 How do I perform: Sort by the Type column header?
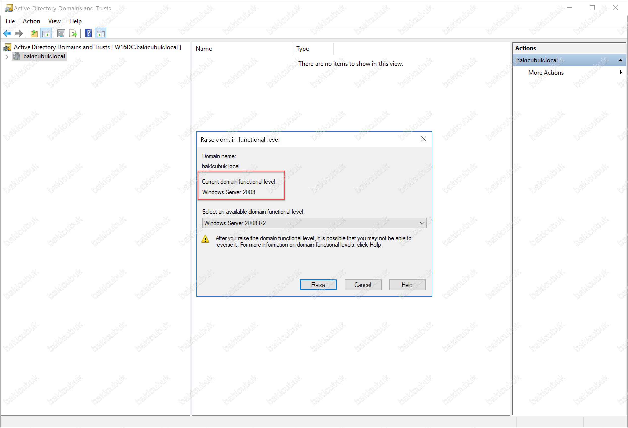click(313, 49)
